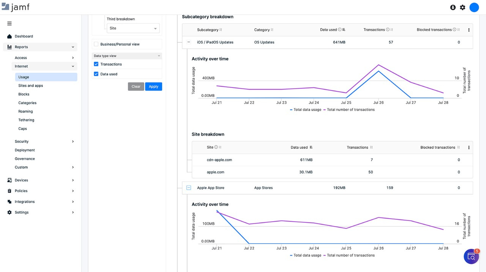Uncheck the Data used checkbox

(x=96, y=74)
